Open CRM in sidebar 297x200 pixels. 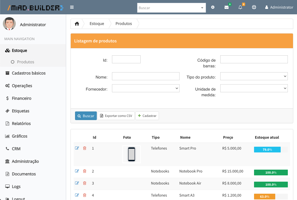pyautogui.click(x=33, y=149)
